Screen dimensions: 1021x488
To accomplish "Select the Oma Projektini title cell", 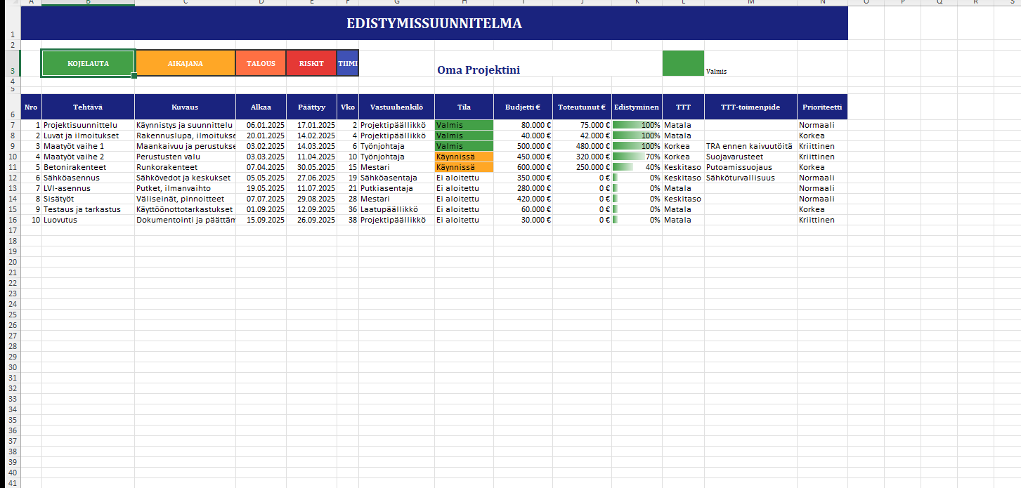I will coord(478,70).
